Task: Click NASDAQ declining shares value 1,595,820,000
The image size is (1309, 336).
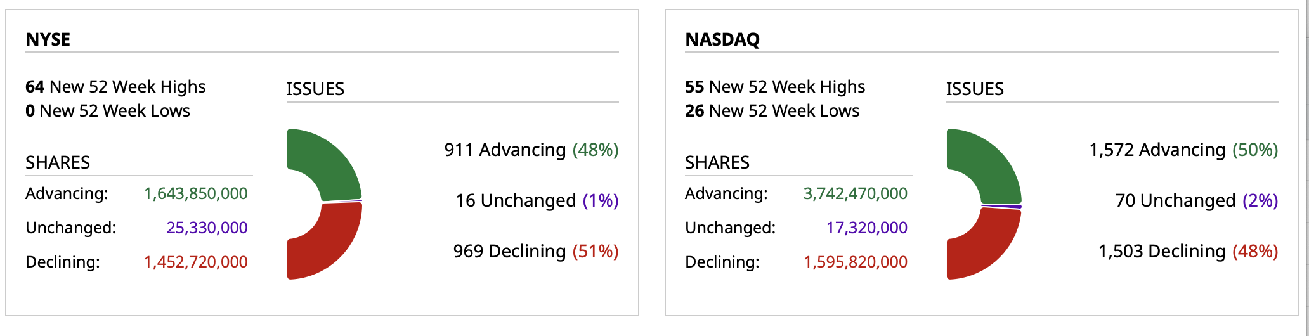Action: [855, 262]
